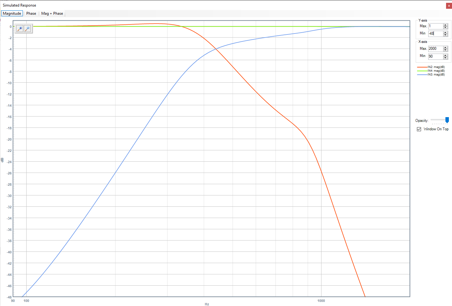Open the Mag + Phase tab
Screen dimensions: 452x306
[x=52, y=13]
